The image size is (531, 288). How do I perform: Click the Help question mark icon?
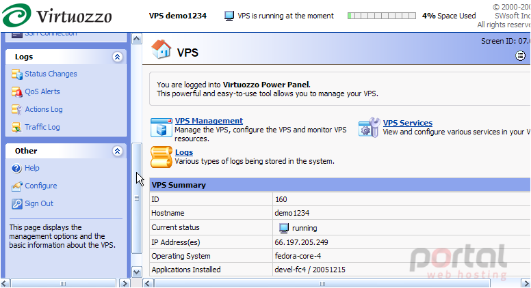pos(16,168)
